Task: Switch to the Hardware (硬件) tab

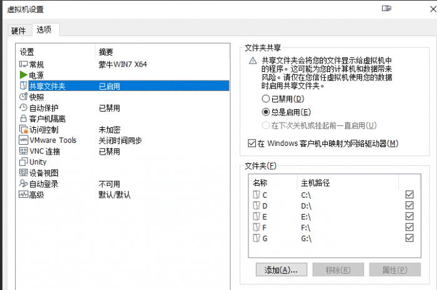Action: (x=19, y=31)
